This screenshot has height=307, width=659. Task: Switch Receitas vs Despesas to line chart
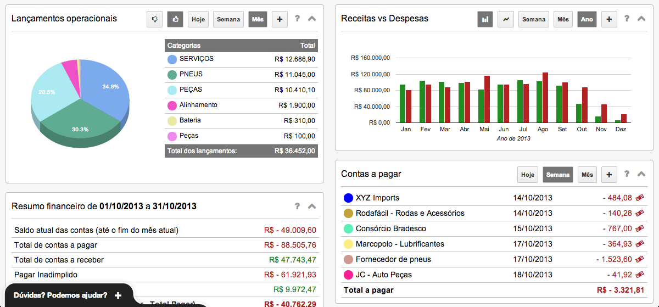pos(506,19)
